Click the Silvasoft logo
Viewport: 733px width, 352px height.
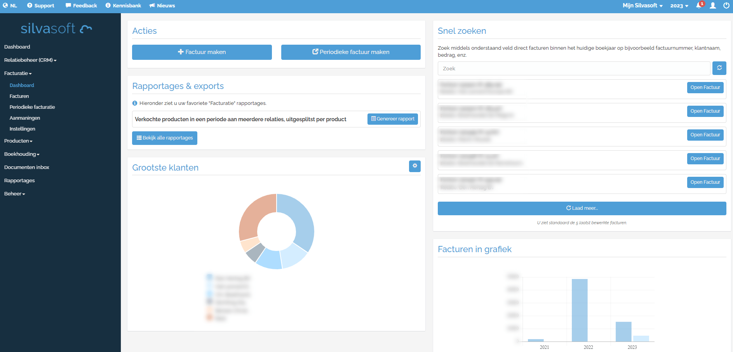56,28
